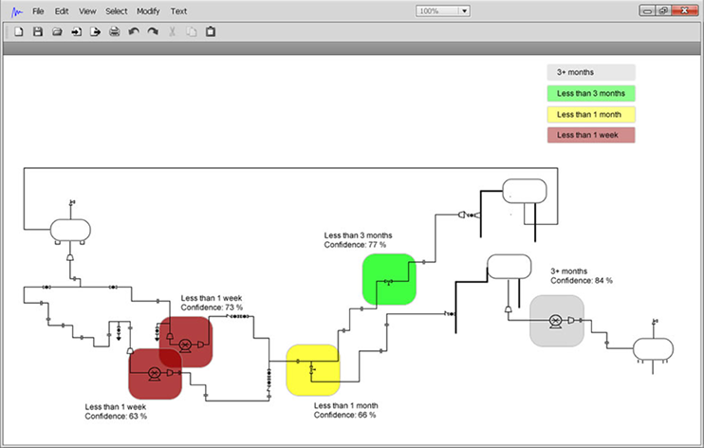Click the 'Confidence: 77 %' label
704x448 pixels.
tap(355, 245)
